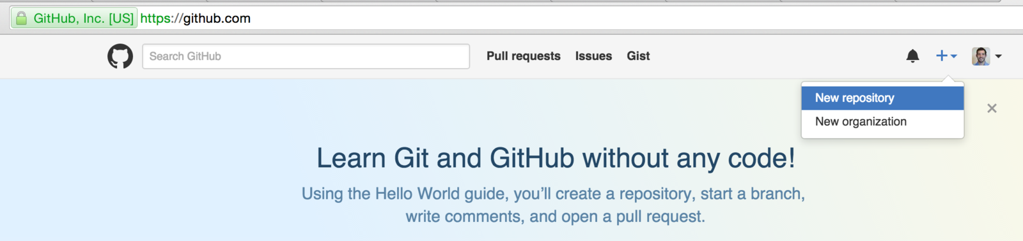Expand the caret next to the avatar
The height and width of the screenshot is (241, 1023).
[x=998, y=57]
